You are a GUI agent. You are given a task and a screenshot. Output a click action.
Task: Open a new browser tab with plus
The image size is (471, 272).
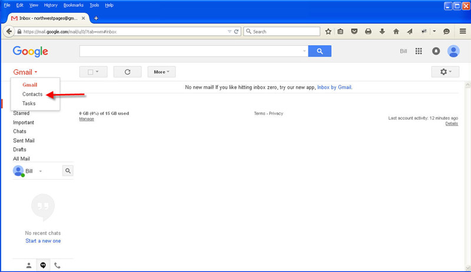click(x=96, y=18)
